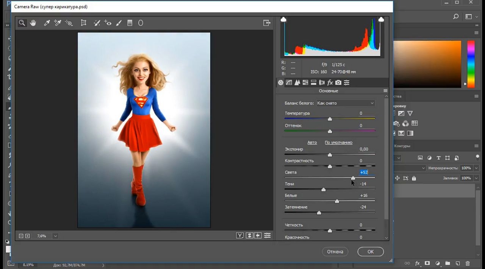This screenshot has height=269, width=485.
Task: Delete layer with trash icon
Action: point(468,263)
